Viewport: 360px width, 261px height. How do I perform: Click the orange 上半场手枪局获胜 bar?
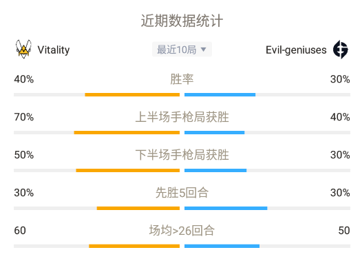click(127, 133)
